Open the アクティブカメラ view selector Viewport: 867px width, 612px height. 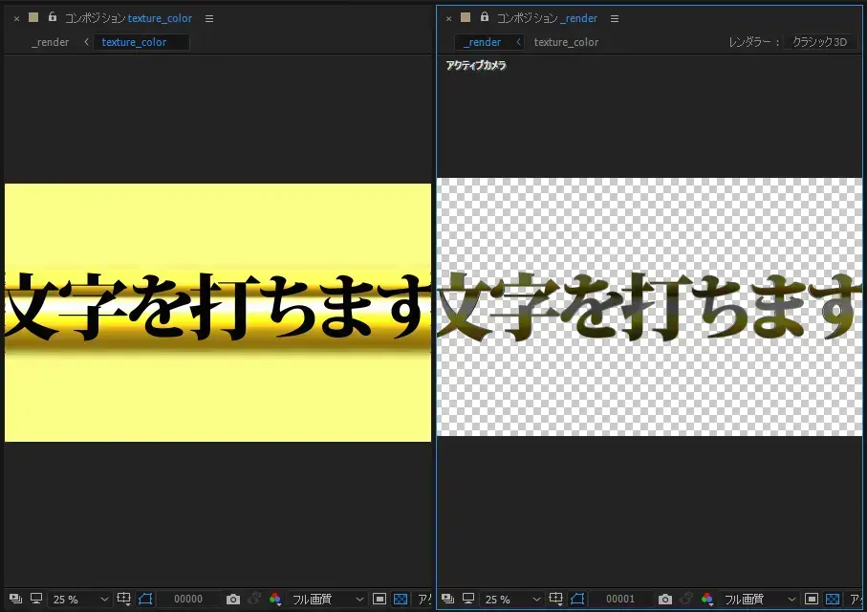pos(475,65)
